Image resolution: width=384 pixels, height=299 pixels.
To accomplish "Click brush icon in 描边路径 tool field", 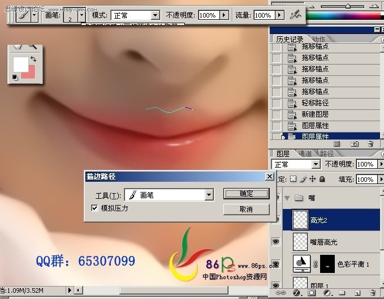I will [133, 195].
